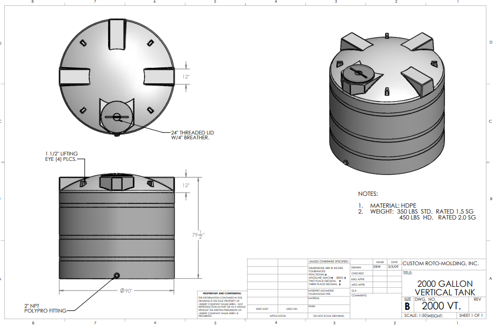The image size is (495, 326).
Task: Click the Ø90" diameter dimension
Action: point(125,291)
